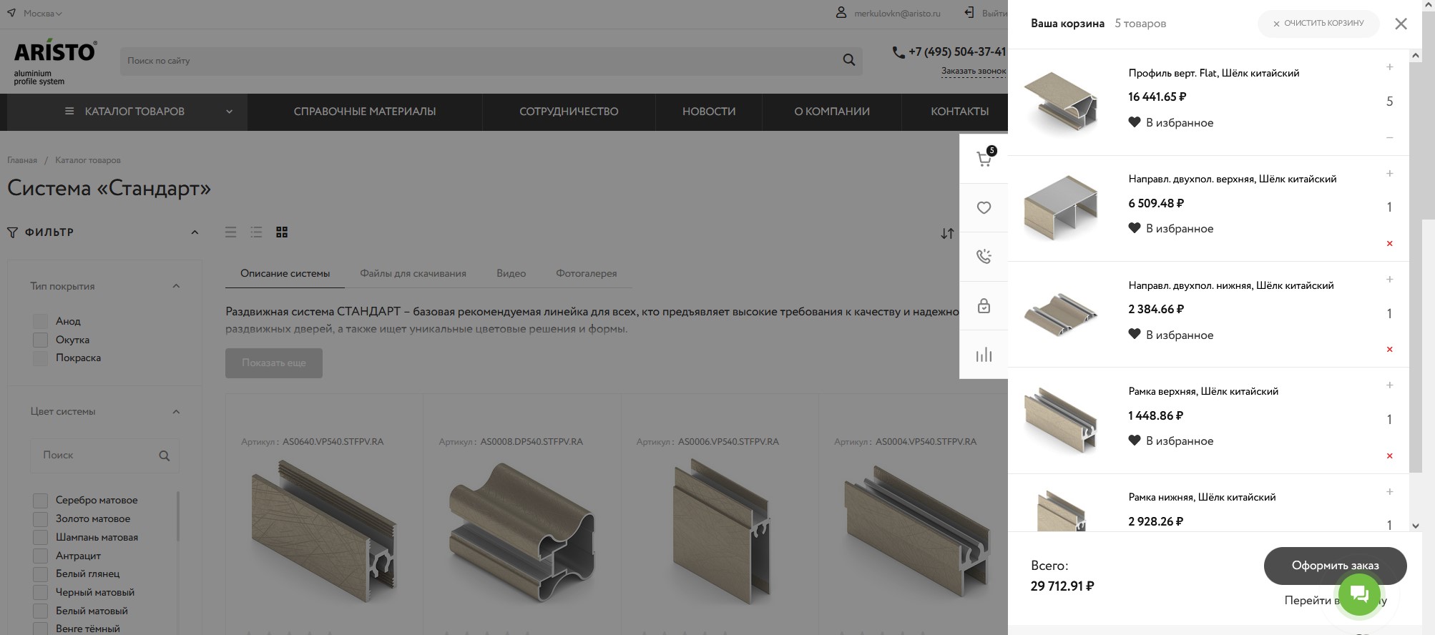This screenshot has width=1435, height=635.
Task: Tick the Антрацит color checkbox
Action: point(41,556)
